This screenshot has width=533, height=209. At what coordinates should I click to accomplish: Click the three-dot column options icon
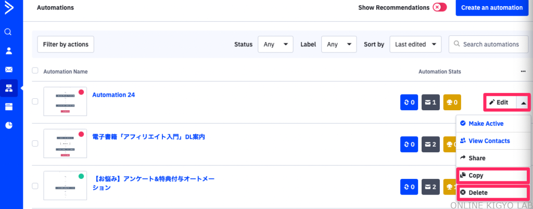click(x=523, y=72)
